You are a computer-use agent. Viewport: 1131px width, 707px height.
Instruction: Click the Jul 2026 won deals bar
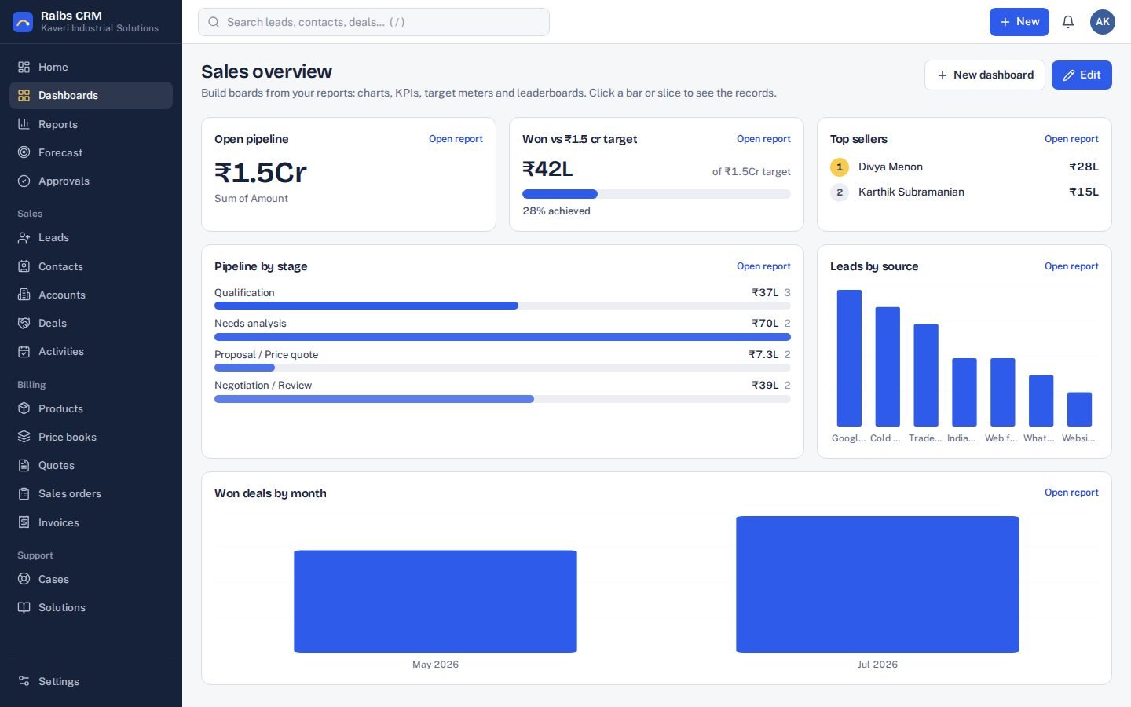(x=877, y=584)
